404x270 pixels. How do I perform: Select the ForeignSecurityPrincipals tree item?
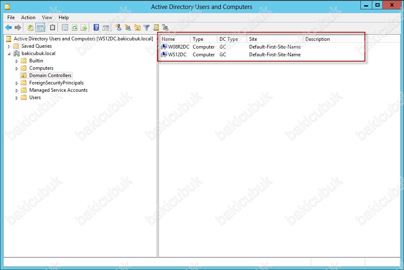57,83
